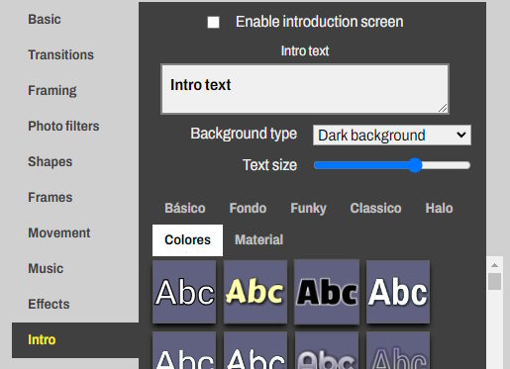Select the Classico style tab
The width and height of the screenshot is (510, 369).
tap(375, 208)
